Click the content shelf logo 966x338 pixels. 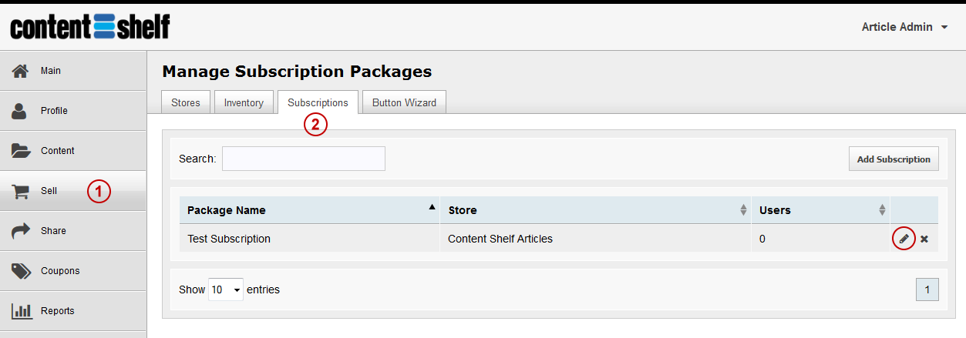click(x=89, y=27)
